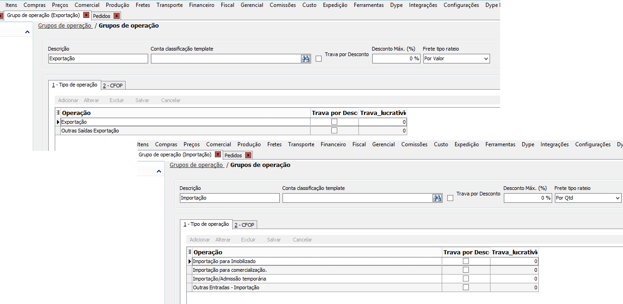Open Configurações menu in top menu bar
The width and height of the screenshot is (623, 304).
coord(461,5)
